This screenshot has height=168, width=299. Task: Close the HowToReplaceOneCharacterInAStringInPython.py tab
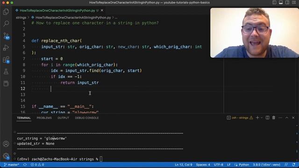pos(102,10)
